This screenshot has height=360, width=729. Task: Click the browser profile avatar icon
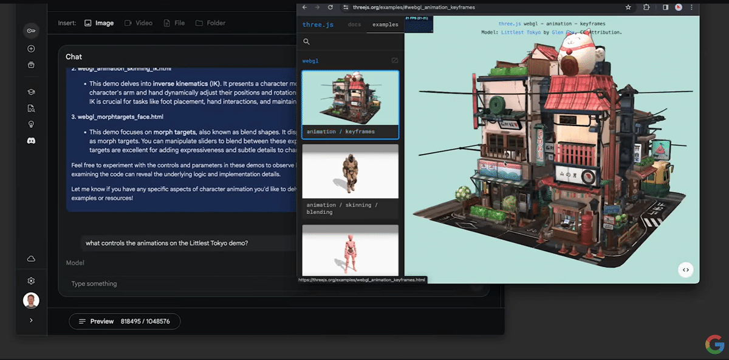pyautogui.click(x=679, y=7)
